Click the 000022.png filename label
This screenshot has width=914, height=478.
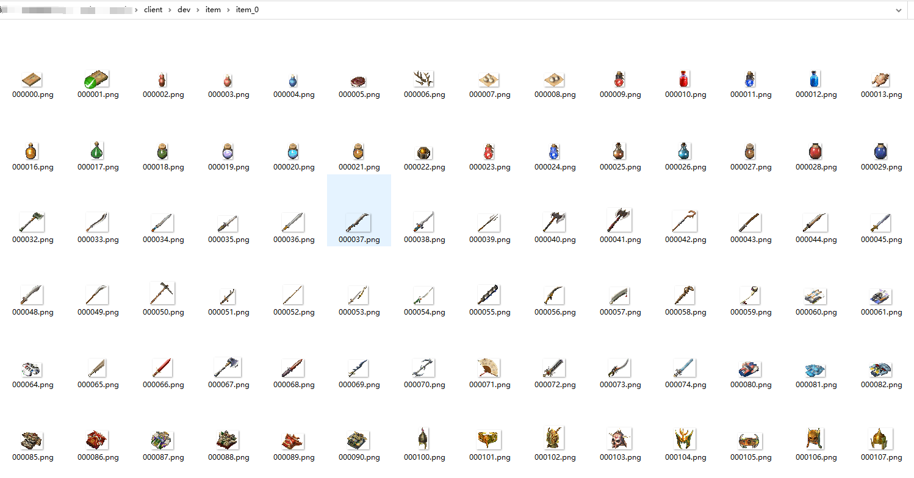pos(424,167)
